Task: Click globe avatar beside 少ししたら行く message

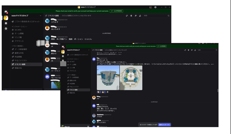Action: pos(94,121)
